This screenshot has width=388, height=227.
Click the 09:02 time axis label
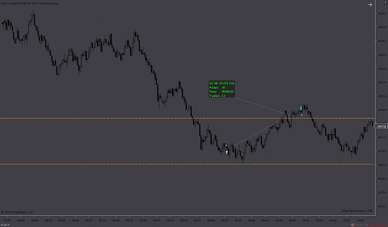click(x=34, y=220)
